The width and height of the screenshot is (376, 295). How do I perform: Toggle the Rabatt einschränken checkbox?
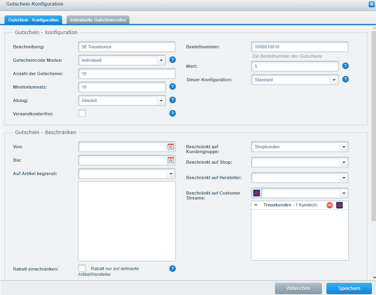[x=82, y=268]
